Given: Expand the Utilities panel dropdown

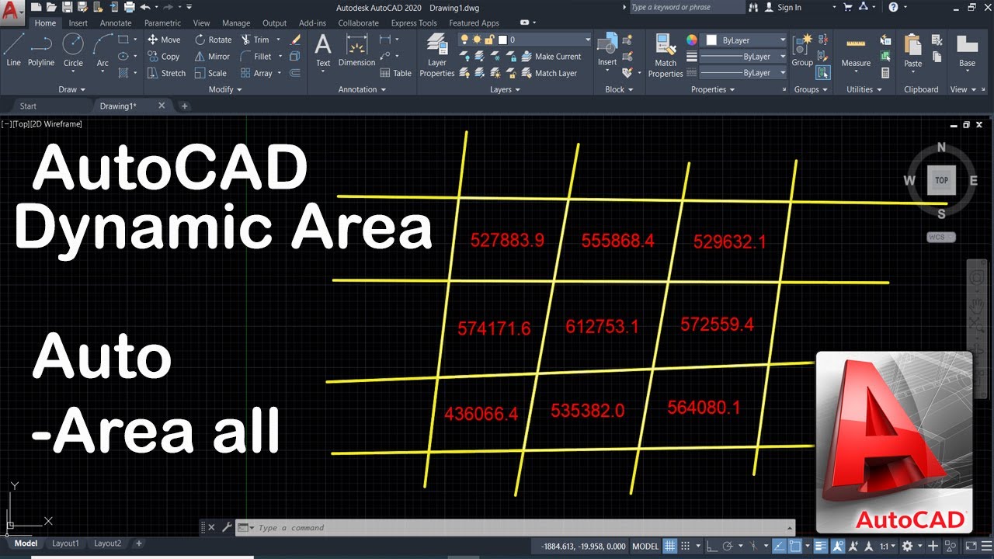Looking at the screenshot, I should click(864, 89).
